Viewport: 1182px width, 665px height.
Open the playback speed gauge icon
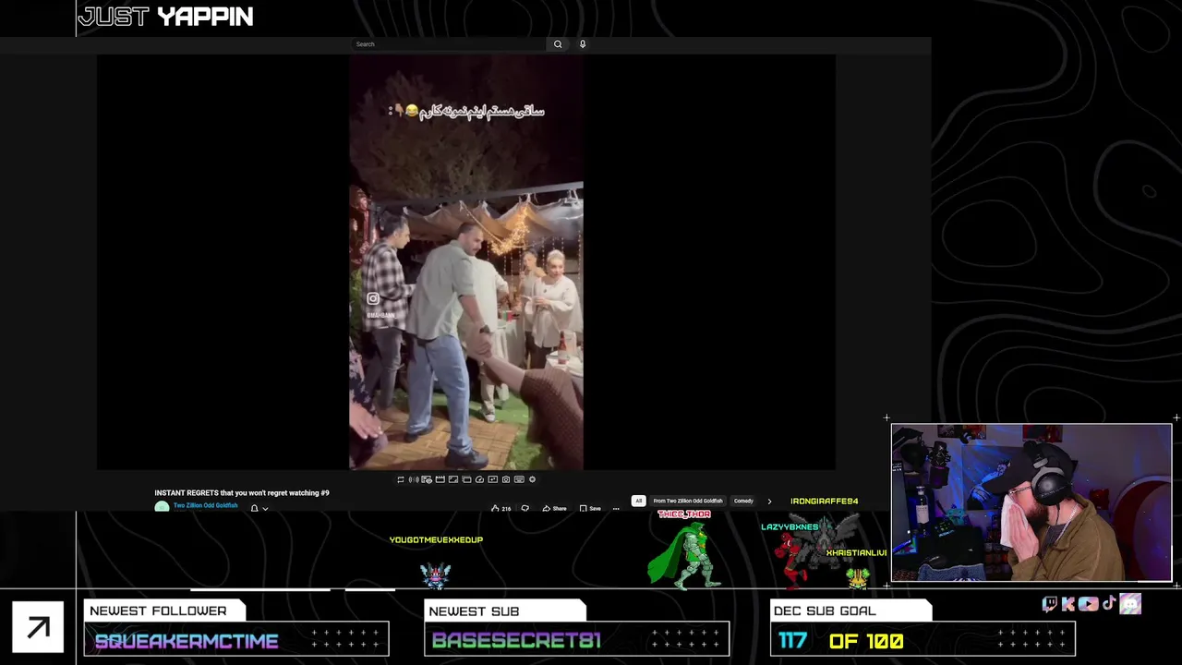pyautogui.click(x=479, y=479)
